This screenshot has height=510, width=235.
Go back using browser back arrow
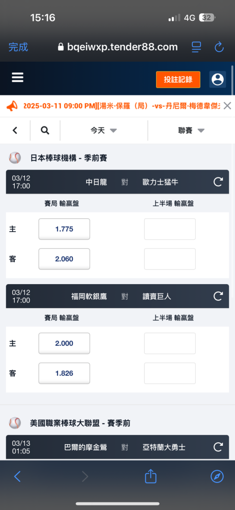(17, 477)
